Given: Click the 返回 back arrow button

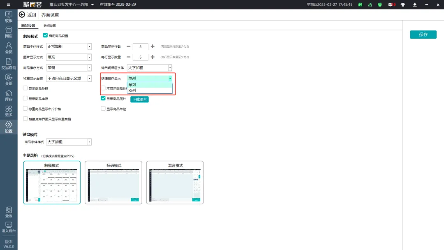Looking at the screenshot, I should (x=28, y=15).
